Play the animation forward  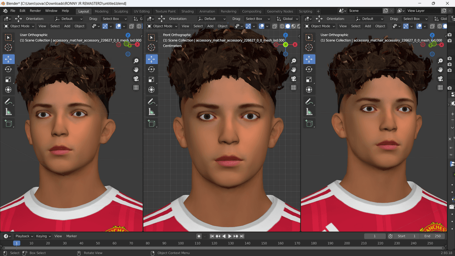[230, 236]
